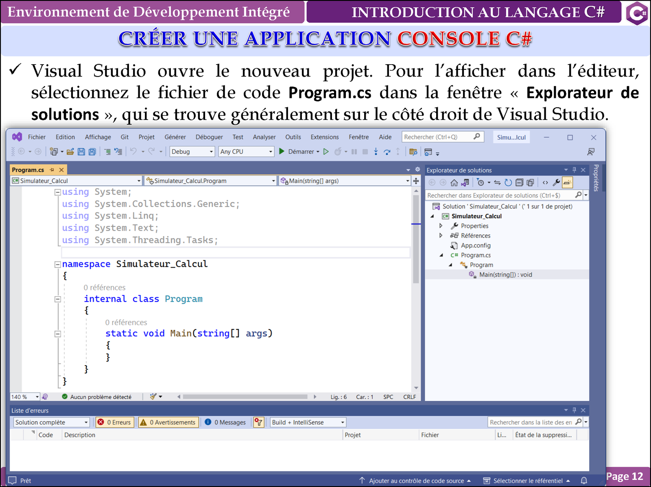The height and width of the screenshot is (487, 651).
Task: Click the Rechercher (Ctrl+Q) search box
Action: point(437,137)
